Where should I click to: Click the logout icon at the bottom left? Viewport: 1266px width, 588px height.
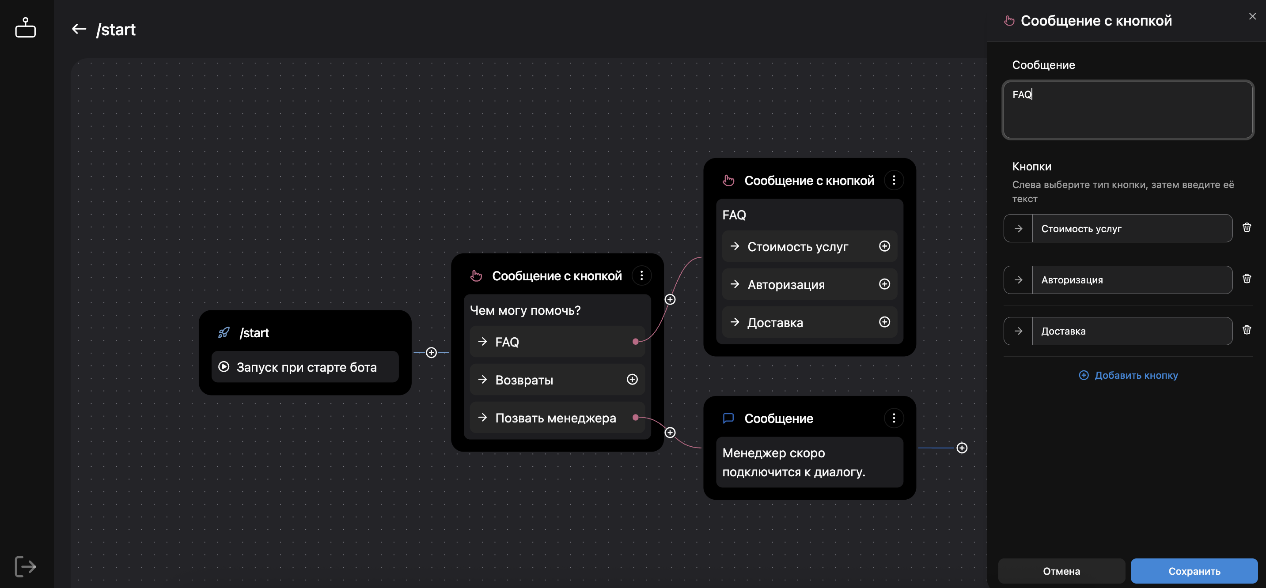pyautogui.click(x=25, y=566)
